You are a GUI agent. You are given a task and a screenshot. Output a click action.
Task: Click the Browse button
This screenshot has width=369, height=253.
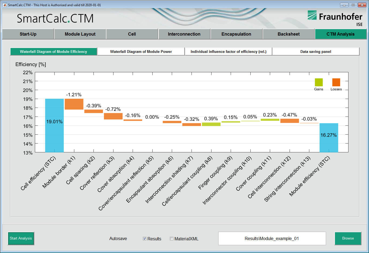348,238
